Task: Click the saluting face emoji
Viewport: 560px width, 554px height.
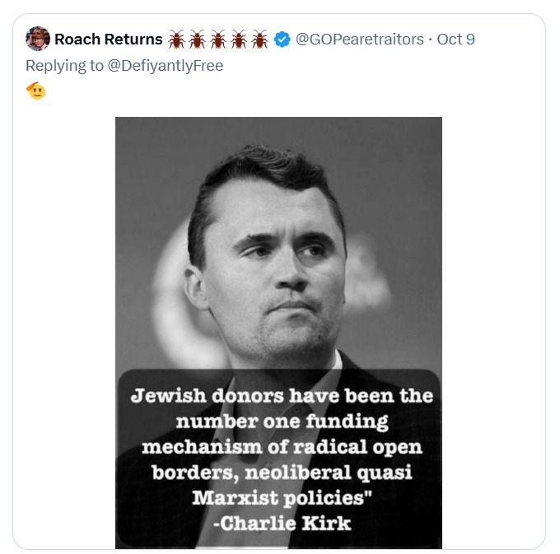Action: (35, 91)
